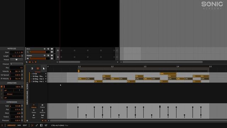Expand the Timbre expression arrow
This screenshot has width=227, height=128.
[22, 117]
